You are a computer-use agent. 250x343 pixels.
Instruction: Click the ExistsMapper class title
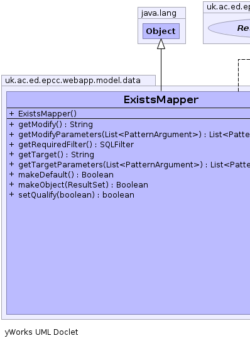coord(161,99)
